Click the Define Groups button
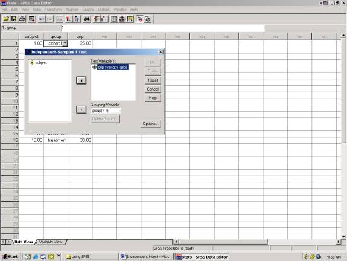Screen dimensions: 347x261 point(105,119)
